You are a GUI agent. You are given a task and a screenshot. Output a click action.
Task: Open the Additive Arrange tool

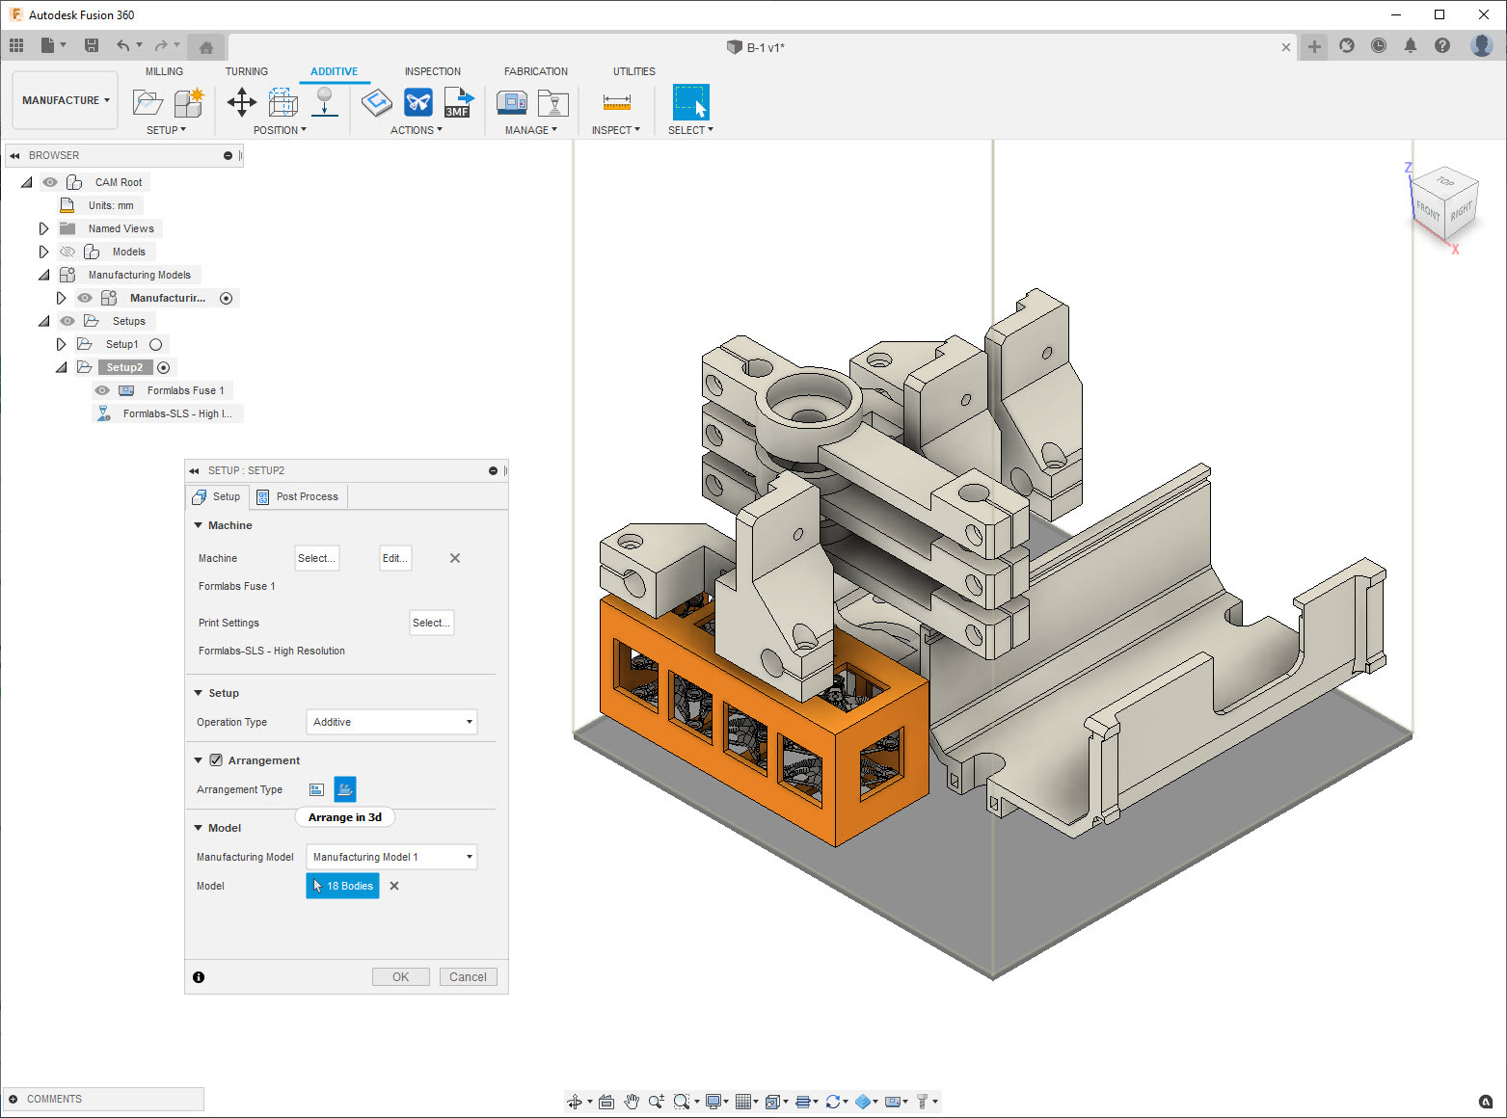tap(283, 102)
